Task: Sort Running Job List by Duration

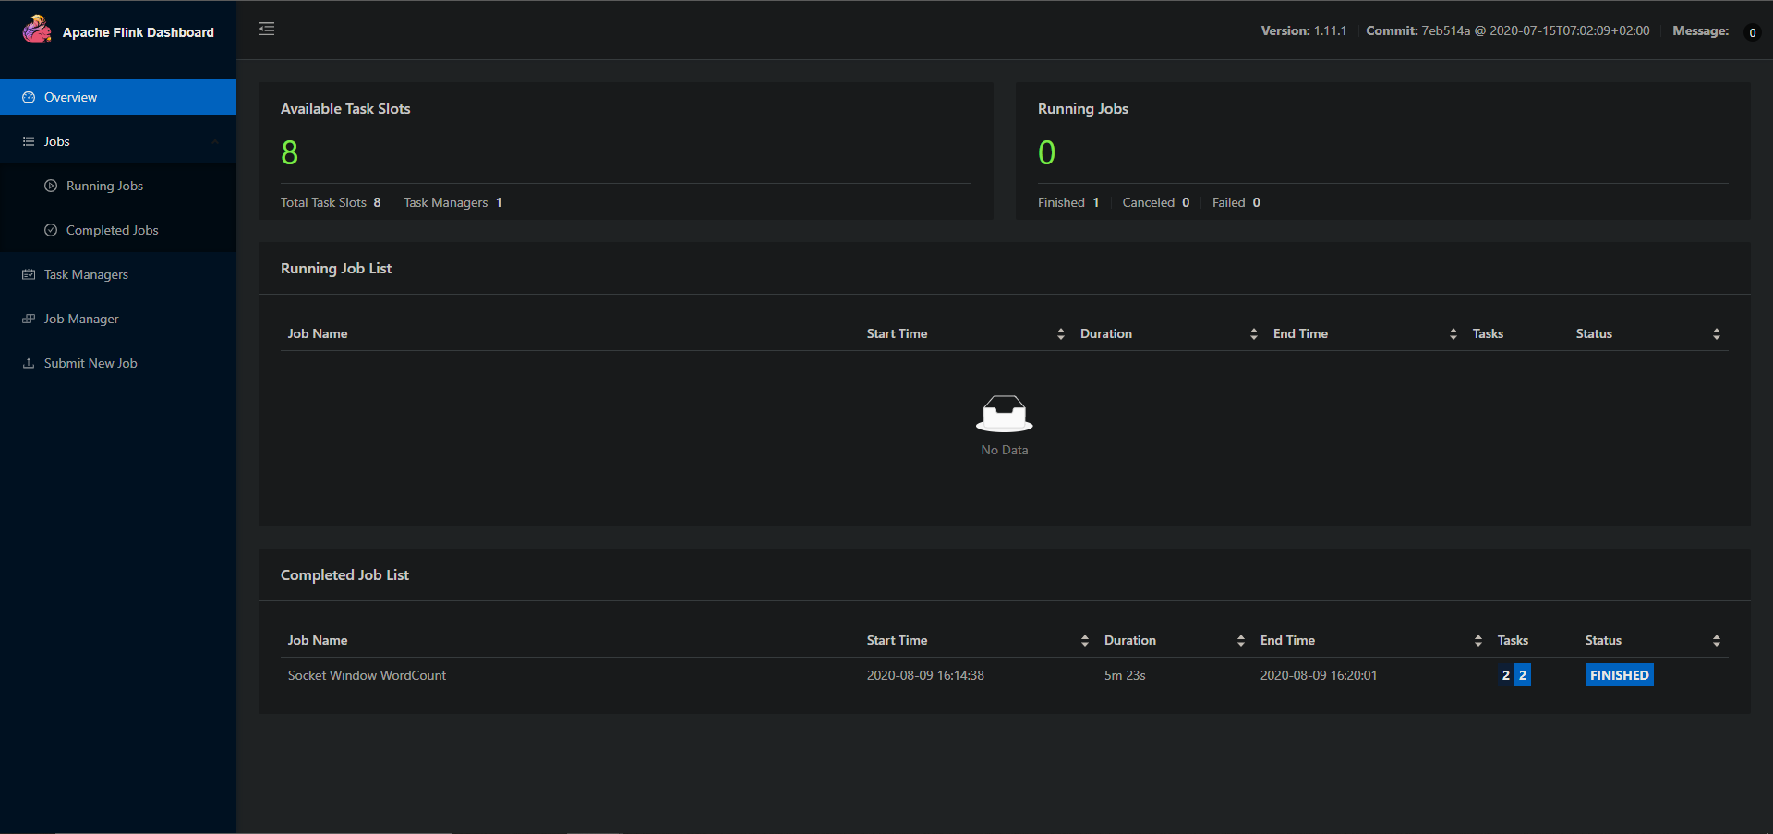Action: 1254,333
